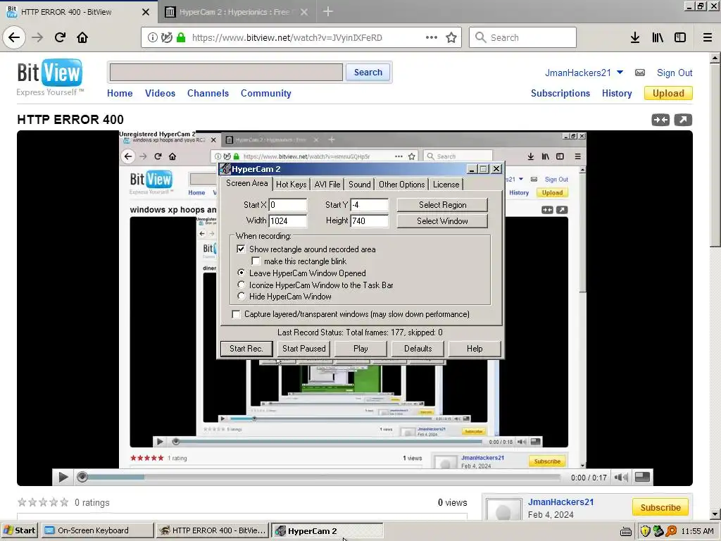This screenshot has width=721, height=541.
Task: Close the HyperCam 2 Hyperionics tab
Action: click(304, 12)
